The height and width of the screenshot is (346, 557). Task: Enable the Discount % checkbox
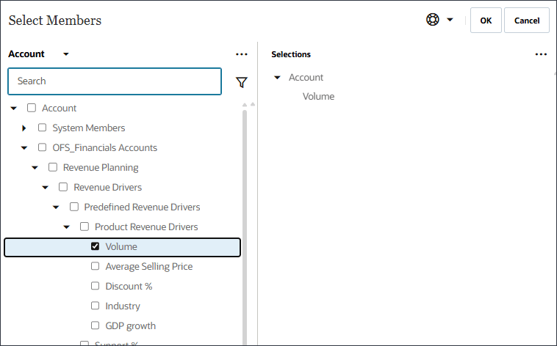click(95, 286)
